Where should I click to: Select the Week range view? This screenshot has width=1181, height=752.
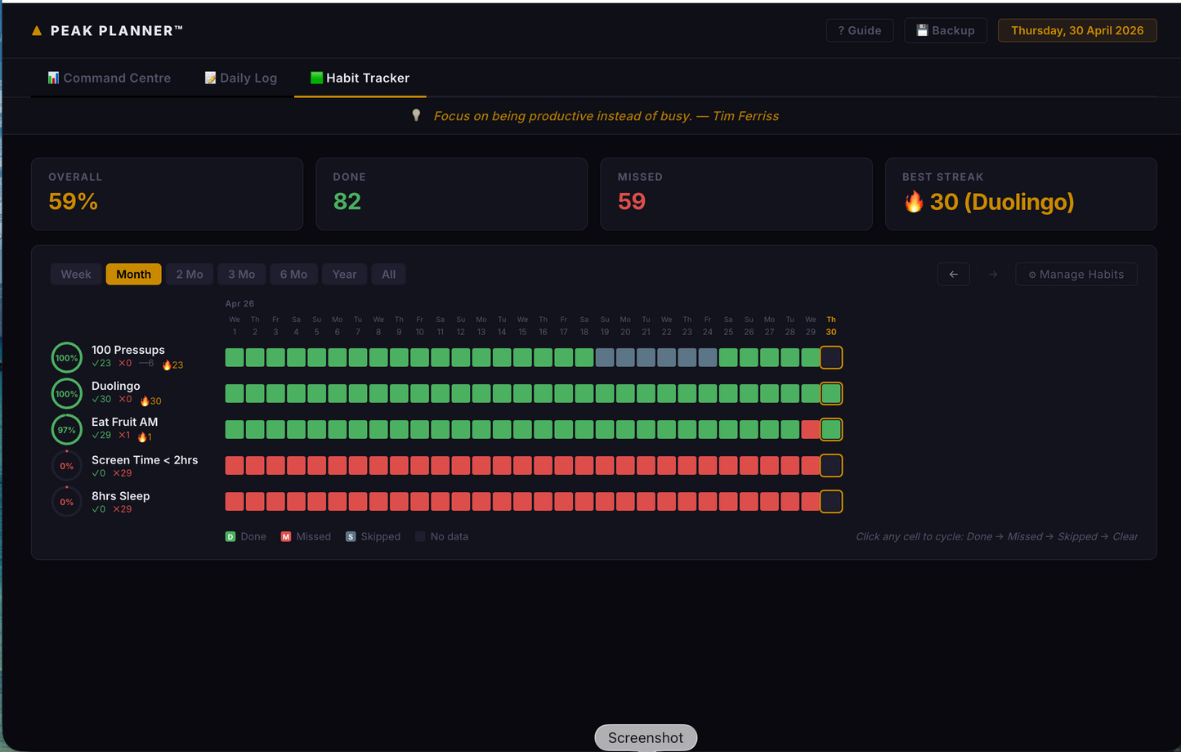pyautogui.click(x=76, y=274)
